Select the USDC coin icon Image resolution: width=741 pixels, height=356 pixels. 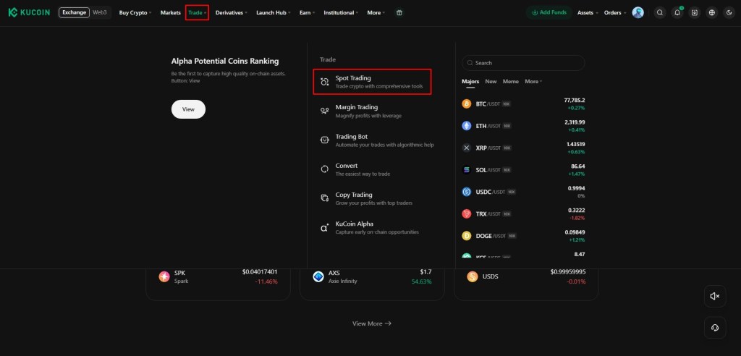point(467,192)
